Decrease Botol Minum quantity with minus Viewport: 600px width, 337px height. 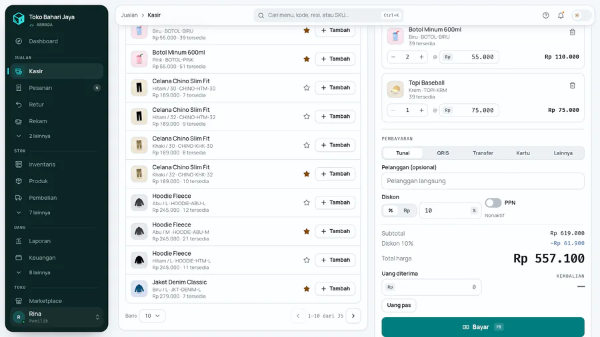(x=393, y=57)
